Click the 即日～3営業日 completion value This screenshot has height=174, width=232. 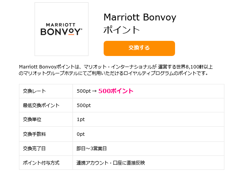(x=92, y=148)
